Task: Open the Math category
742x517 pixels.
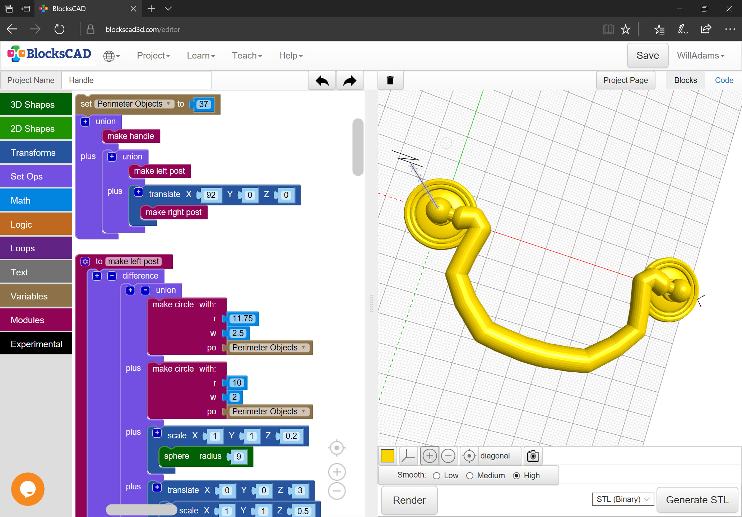Action: pyautogui.click(x=36, y=200)
